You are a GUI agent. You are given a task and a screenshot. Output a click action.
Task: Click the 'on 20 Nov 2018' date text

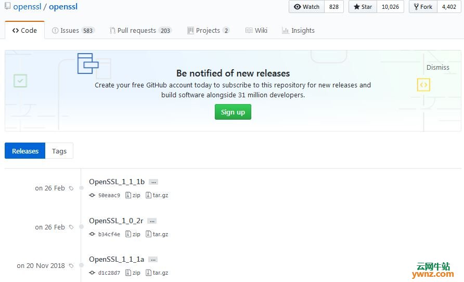[41, 266]
